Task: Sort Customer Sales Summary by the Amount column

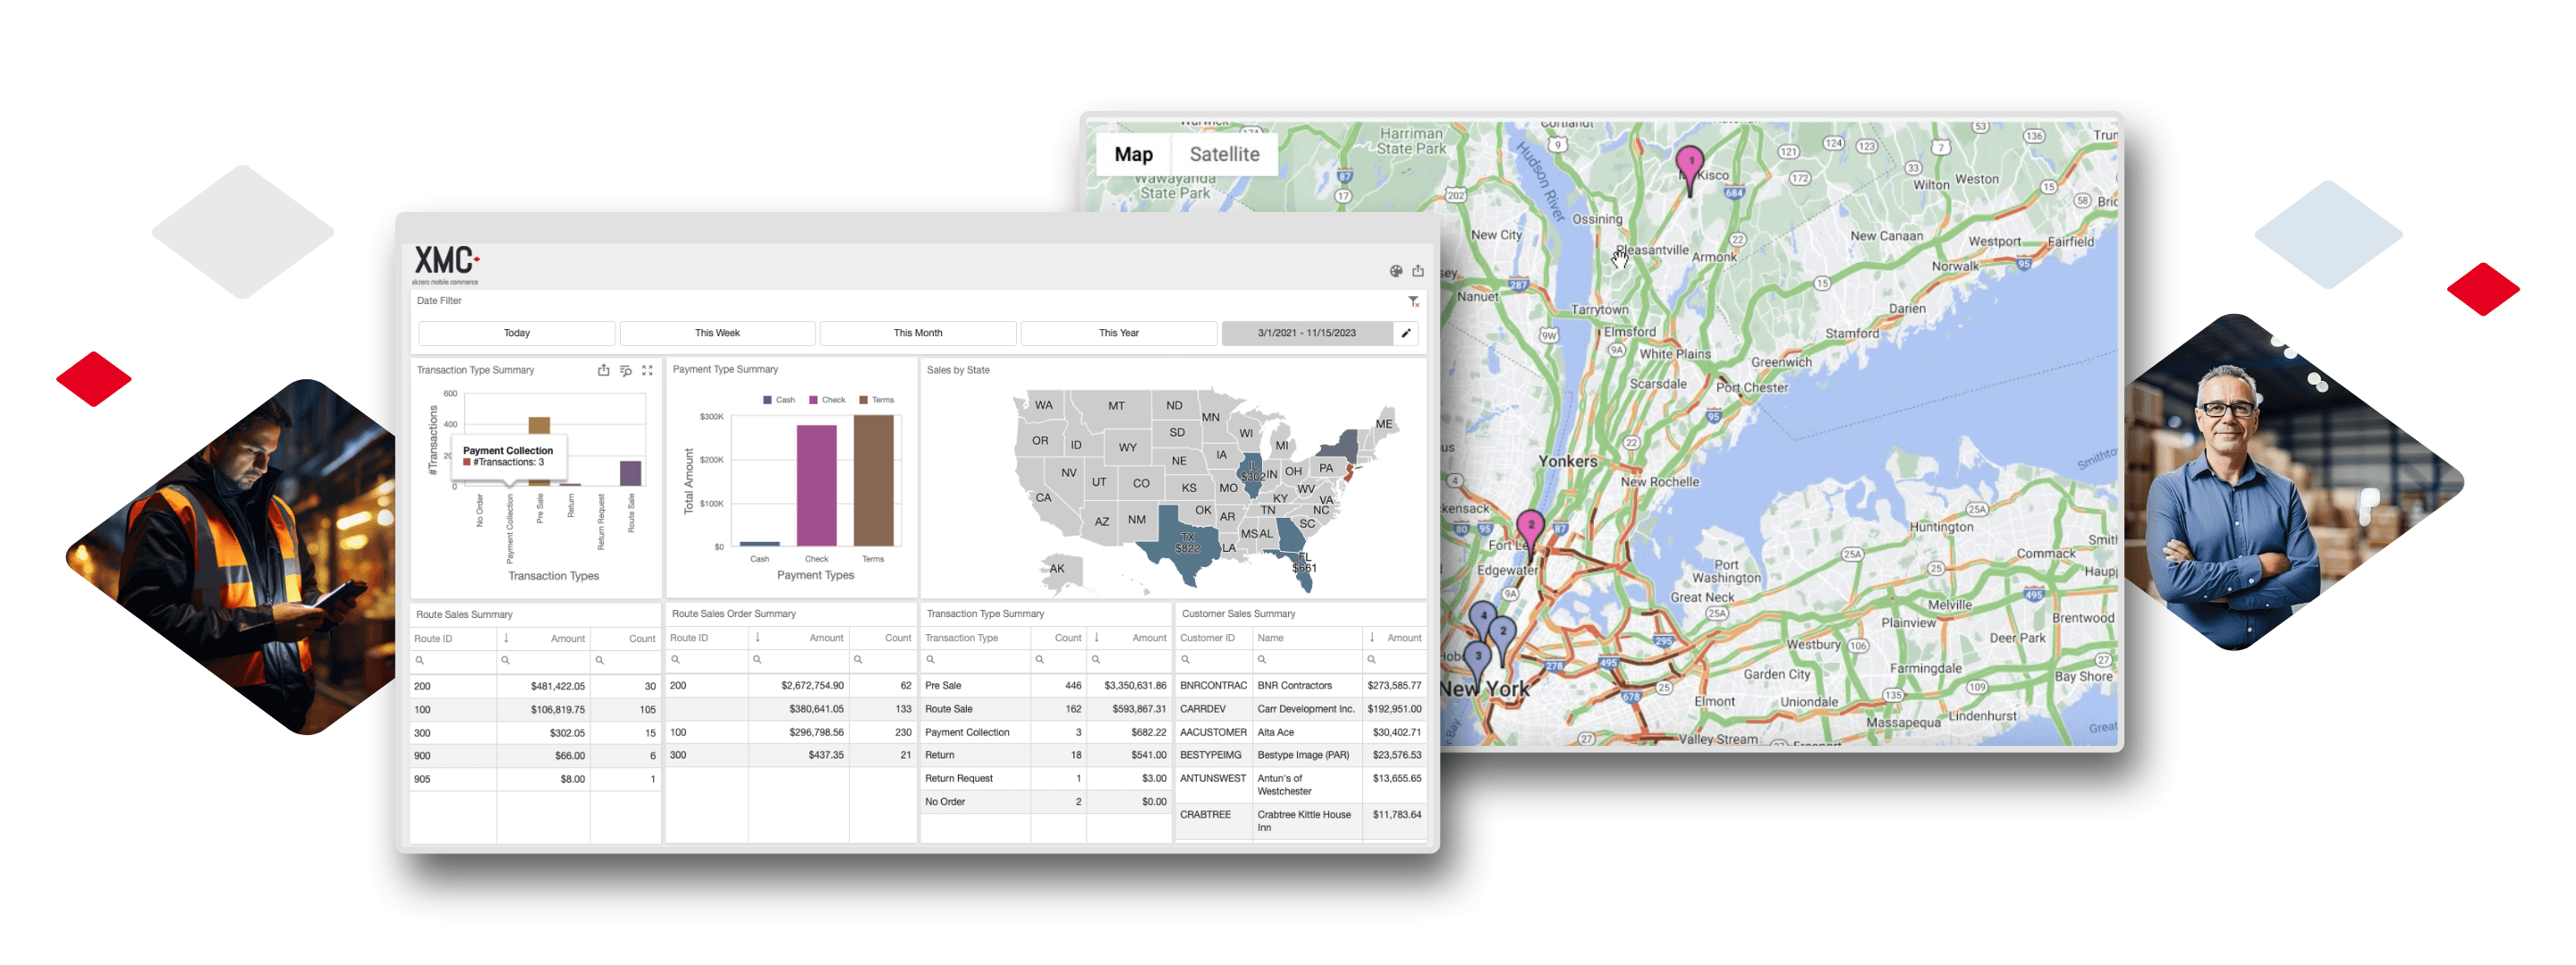Action: tap(1403, 638)
